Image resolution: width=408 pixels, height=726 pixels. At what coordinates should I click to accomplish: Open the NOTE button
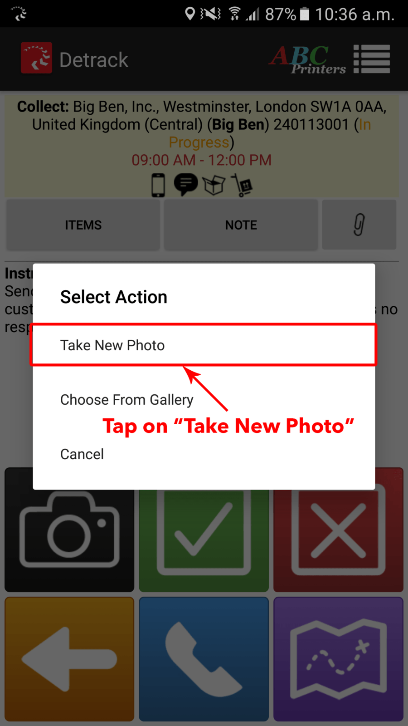(241, 225)
